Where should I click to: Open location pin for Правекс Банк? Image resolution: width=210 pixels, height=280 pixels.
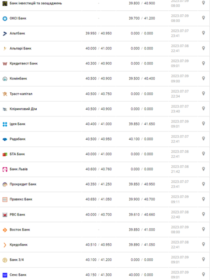[x=203, y=199]
